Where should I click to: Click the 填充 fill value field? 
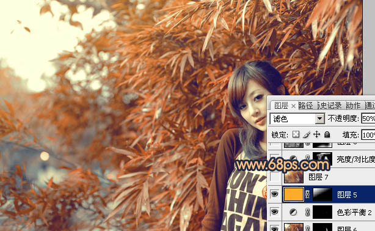368,135
